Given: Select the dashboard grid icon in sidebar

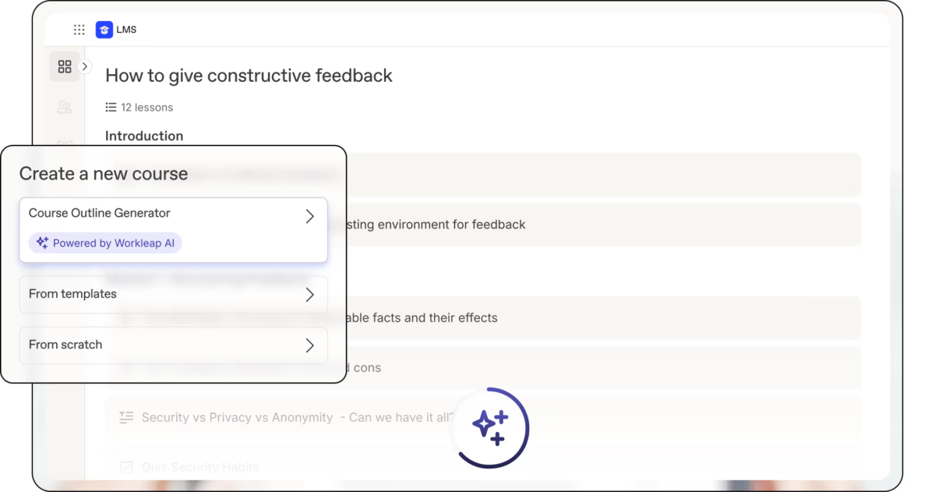Looking at the screenshot, I should pos(65,67).
